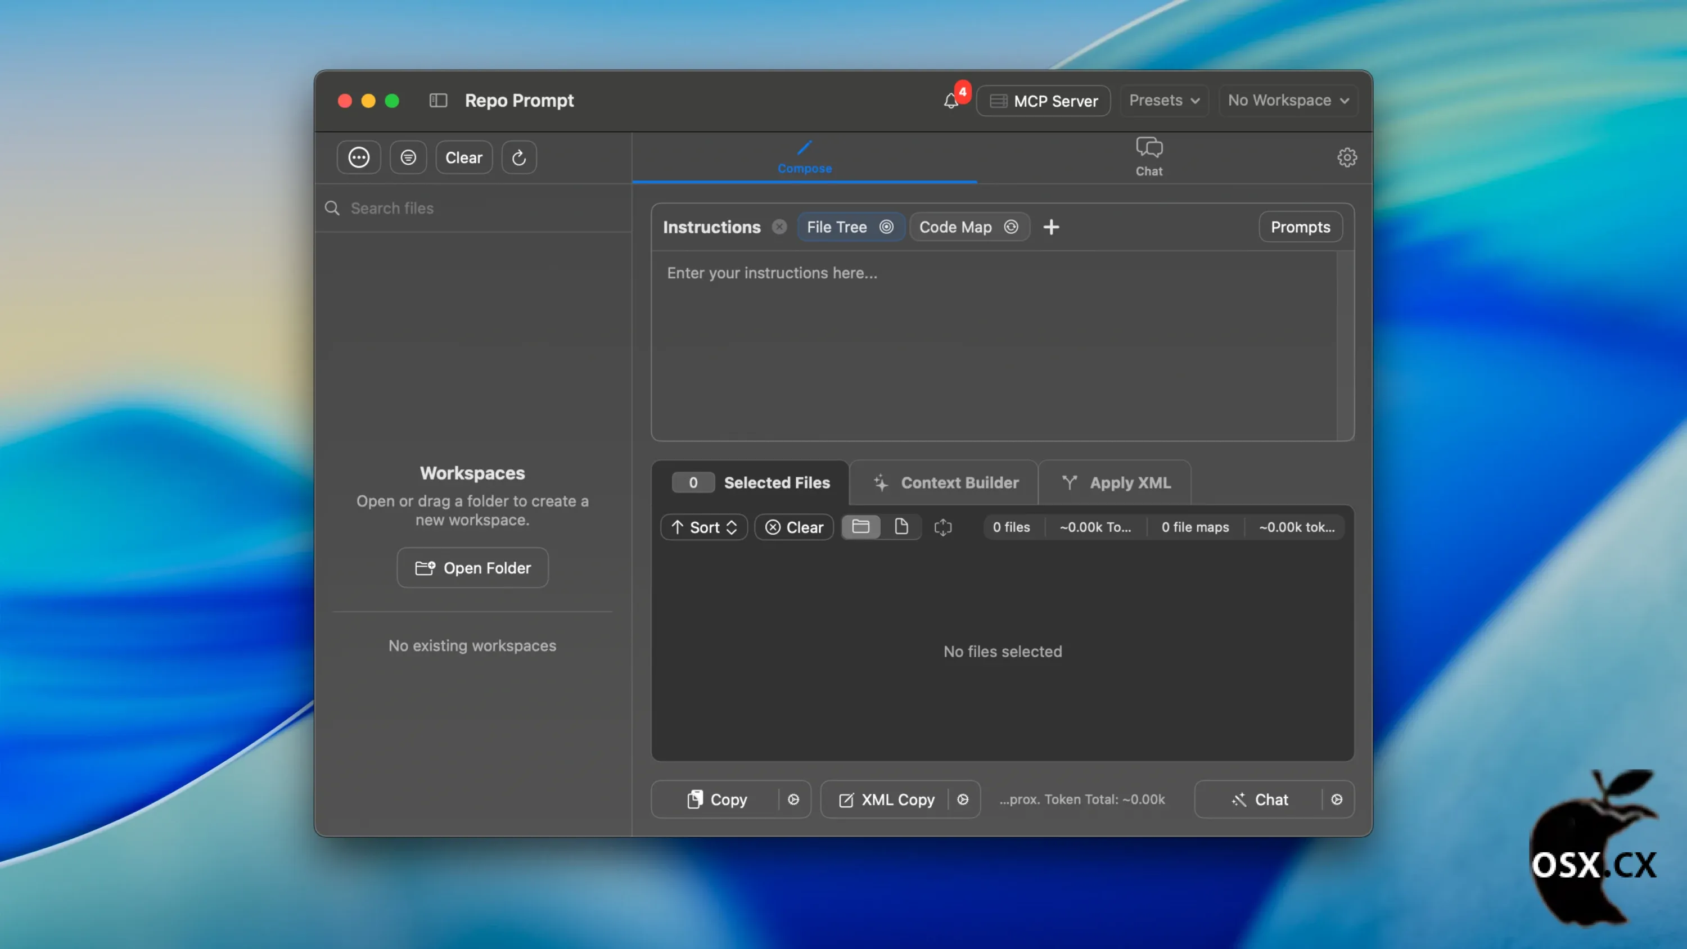Select the Selected Files tab

coord(751,483)
